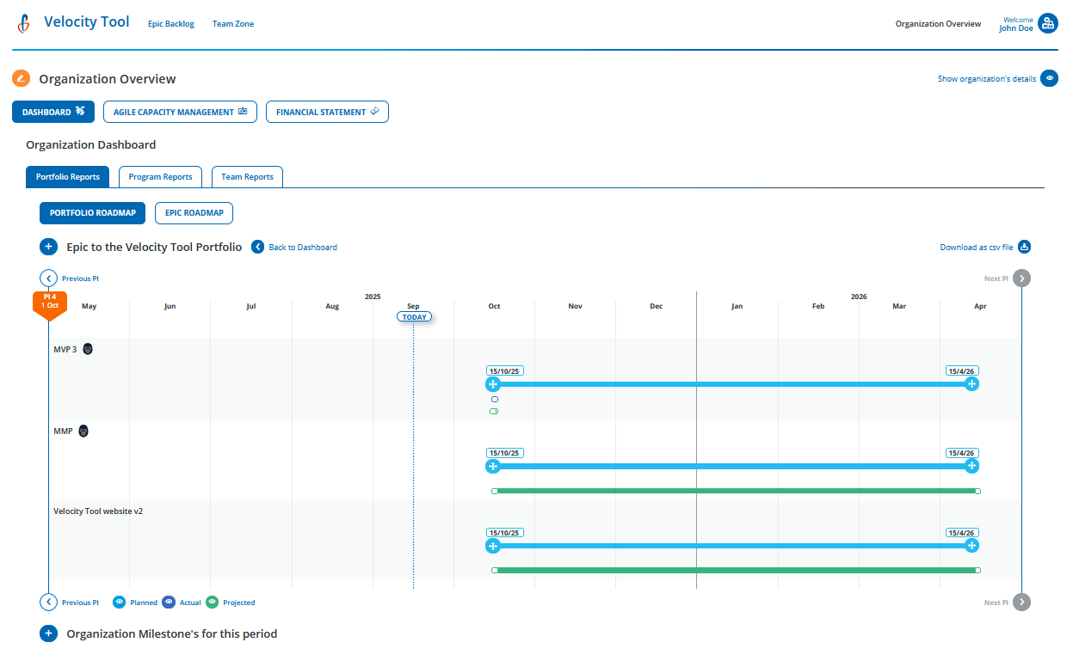Click the move handle on MVP 3 planned bar
The width and height of the screenshot is (1073, 667).
click(x=493, y=384)
